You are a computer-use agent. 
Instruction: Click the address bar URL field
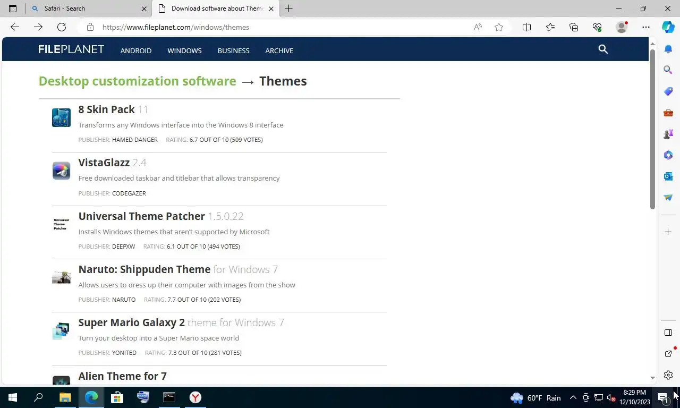282,27
